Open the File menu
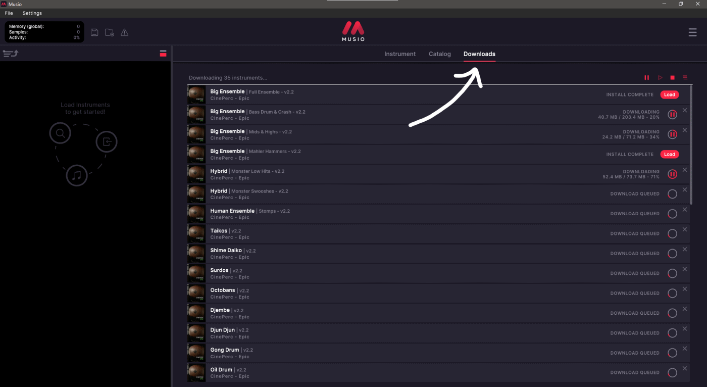This screenshot has width=707, height=387. point(9,13)
